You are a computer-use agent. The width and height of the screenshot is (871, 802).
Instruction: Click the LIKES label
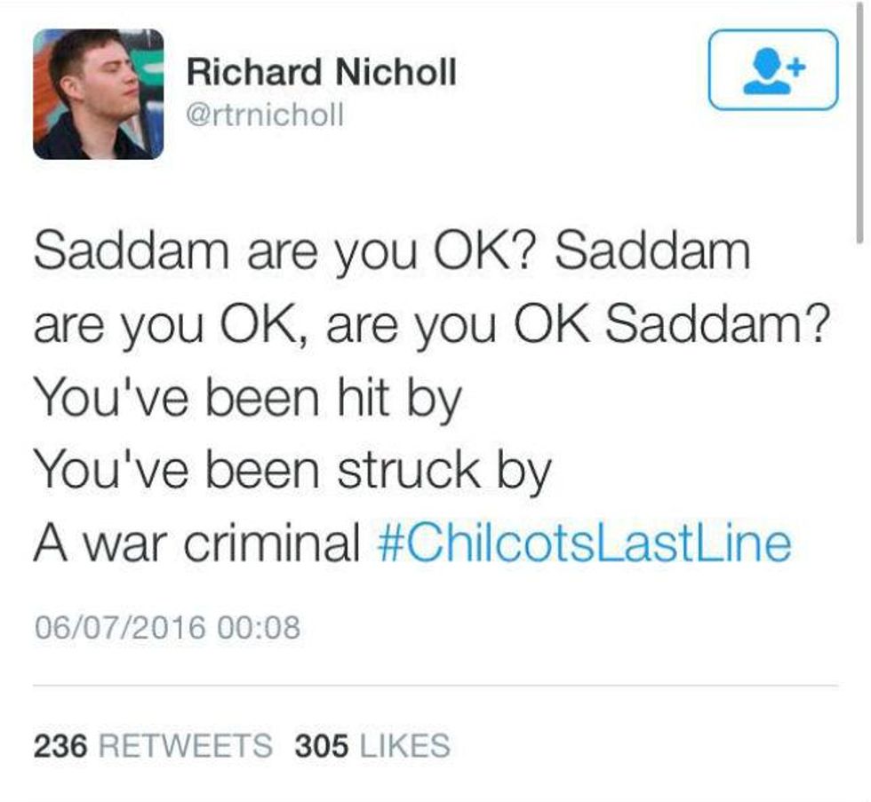(x=405, y=745)
